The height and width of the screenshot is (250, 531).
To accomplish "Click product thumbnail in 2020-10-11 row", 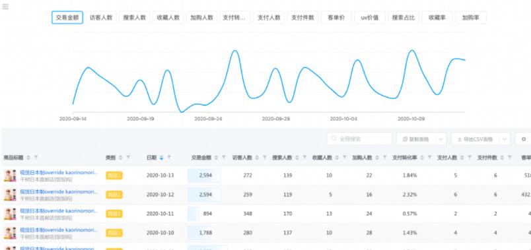I will tap(10, 214).
